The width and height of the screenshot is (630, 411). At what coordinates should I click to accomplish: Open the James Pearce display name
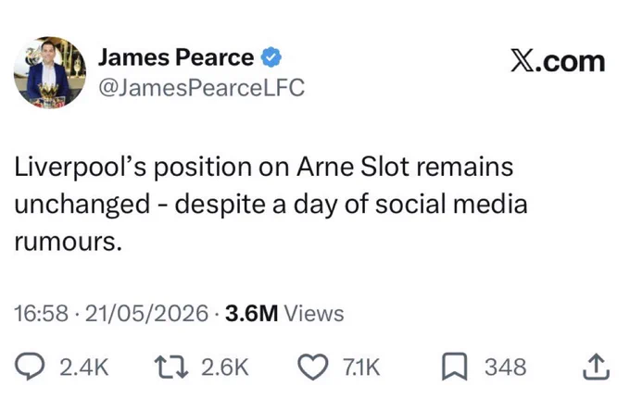click(176, 57)
